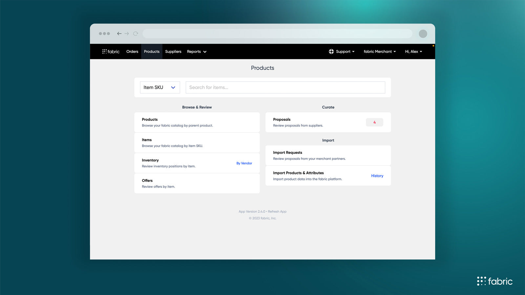This screenshot has width=525, height=295.
Task: Click the browser address bar
Action: 278,33
